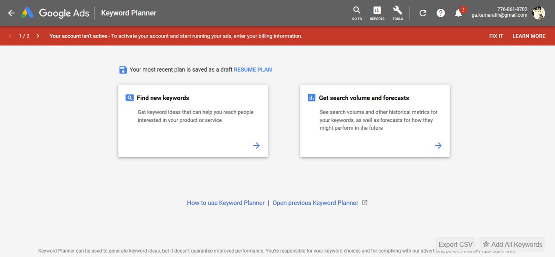555x257 pixels.
Task: Click FIX IT in the red banner
Action: point(496,36)
